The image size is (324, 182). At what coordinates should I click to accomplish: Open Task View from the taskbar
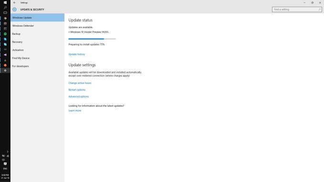pos(5,13)
